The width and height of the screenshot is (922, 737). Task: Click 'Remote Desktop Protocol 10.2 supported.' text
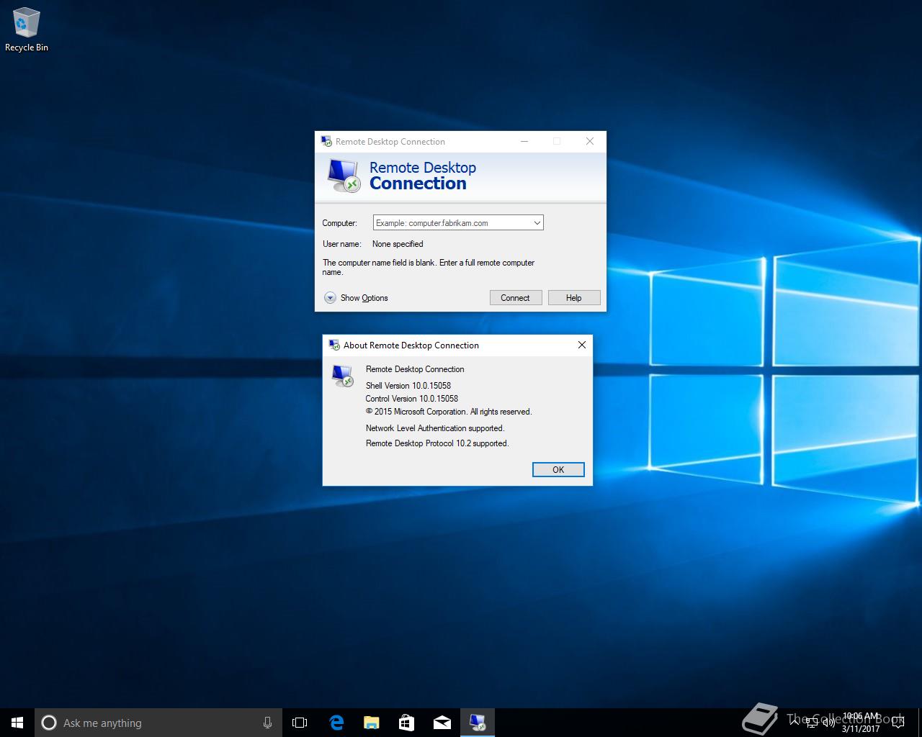(437, 443)
